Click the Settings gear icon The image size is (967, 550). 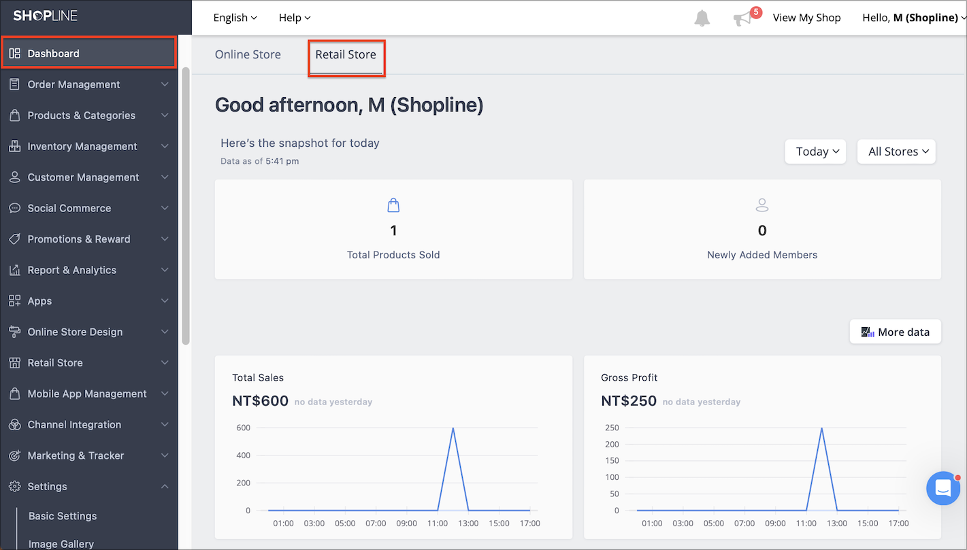14,487
